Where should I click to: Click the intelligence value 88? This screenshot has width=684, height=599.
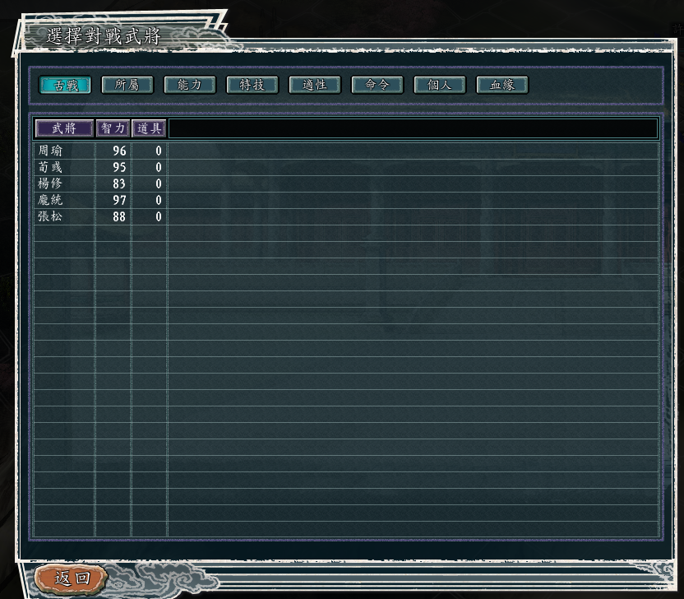pyautogui.click(x=119, y=217)
